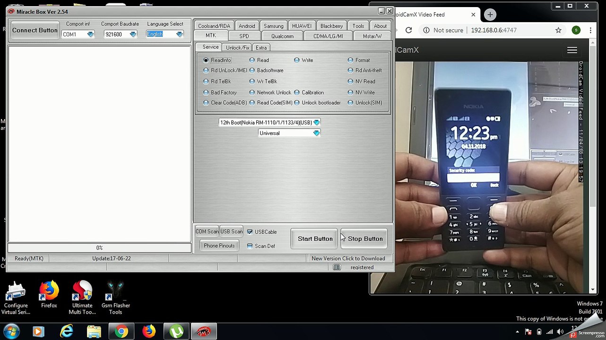Open Ultimate Multi Tool desktop icon
Viewport: 606px width, 340px height.
(82, 298)
